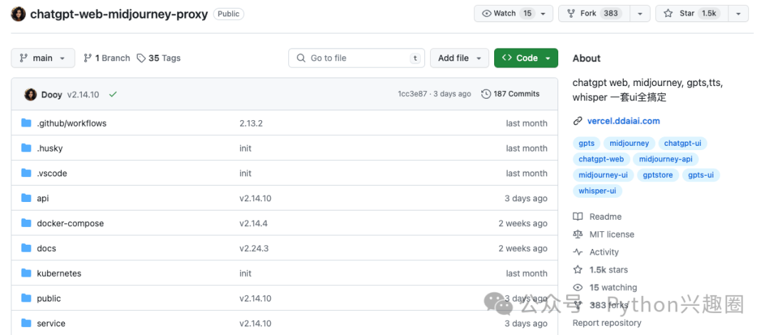Click the repository owner avatar by title

(19, 14)
